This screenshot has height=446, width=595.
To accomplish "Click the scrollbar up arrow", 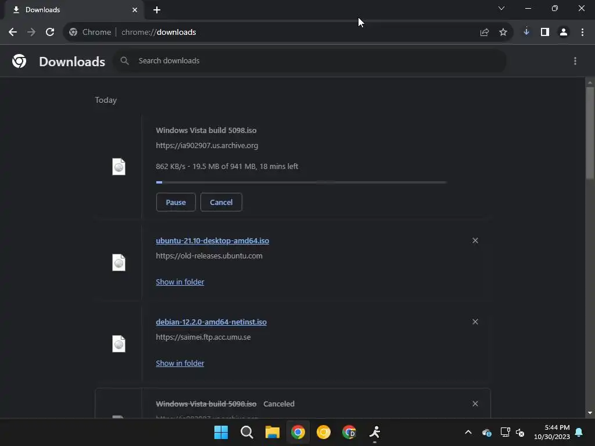I will pos(590,82).
